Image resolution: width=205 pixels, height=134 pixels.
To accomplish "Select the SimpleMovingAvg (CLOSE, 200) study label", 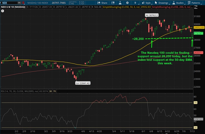I will (171, 7).
